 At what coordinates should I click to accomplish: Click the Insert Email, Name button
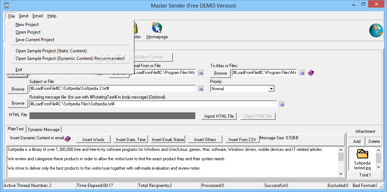tap(168, 140)
